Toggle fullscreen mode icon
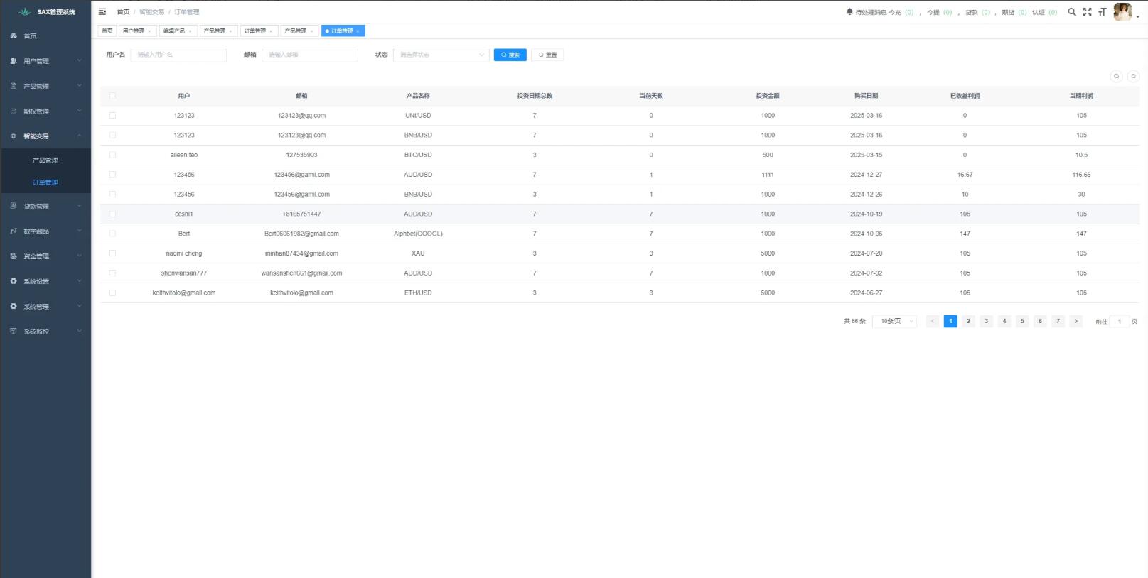The image size is (1148, 578). (x=1087, y=12)
